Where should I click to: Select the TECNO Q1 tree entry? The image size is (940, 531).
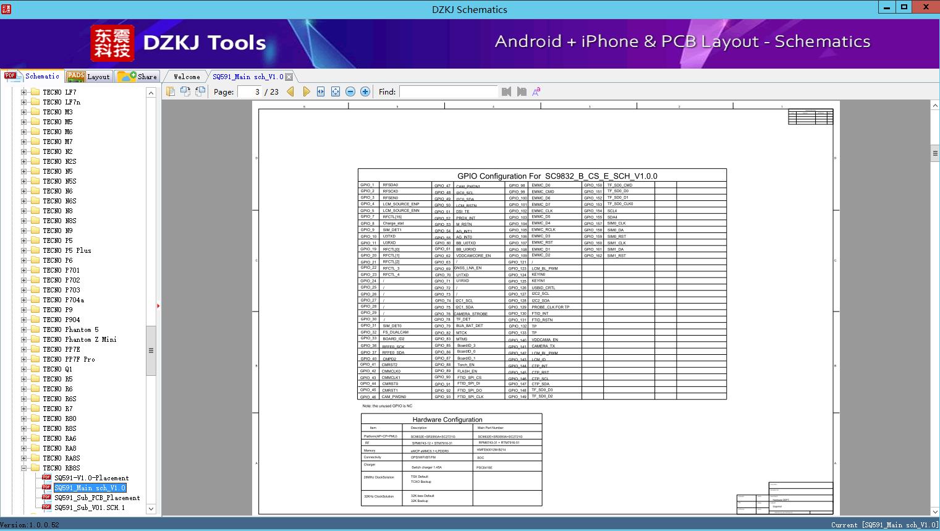click(57, 369)
